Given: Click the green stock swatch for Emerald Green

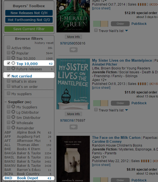Looking at the screenshot, I should [97, 24].
